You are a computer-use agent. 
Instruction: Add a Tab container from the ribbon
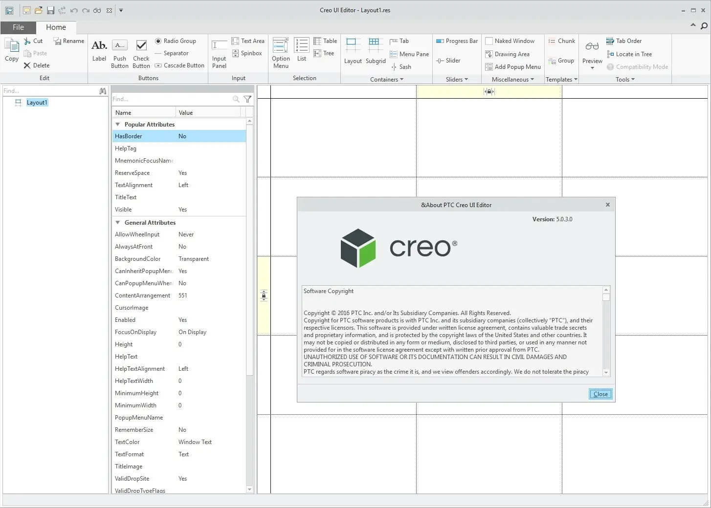[399, 41]
